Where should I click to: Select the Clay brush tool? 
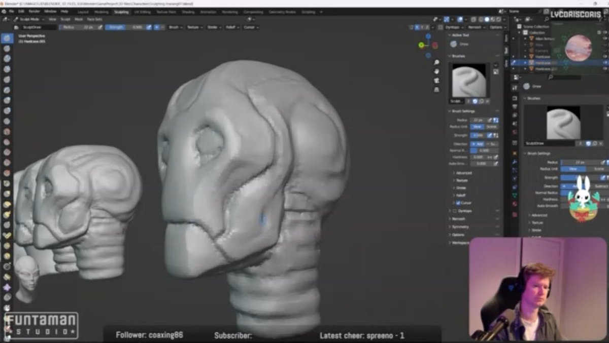point(7,59)
